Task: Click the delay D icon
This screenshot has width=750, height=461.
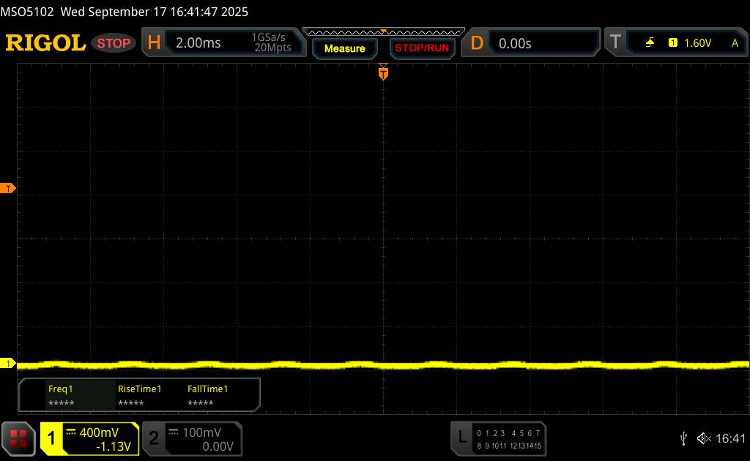Action: point(477,43)
